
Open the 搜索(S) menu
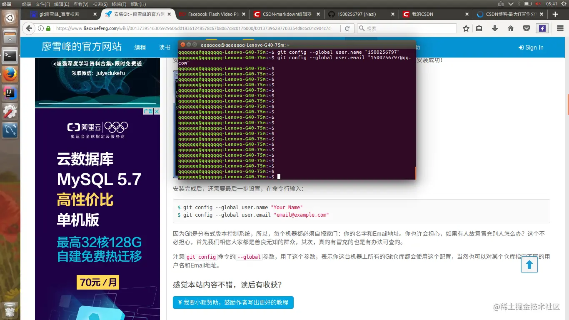pos(100,4)
